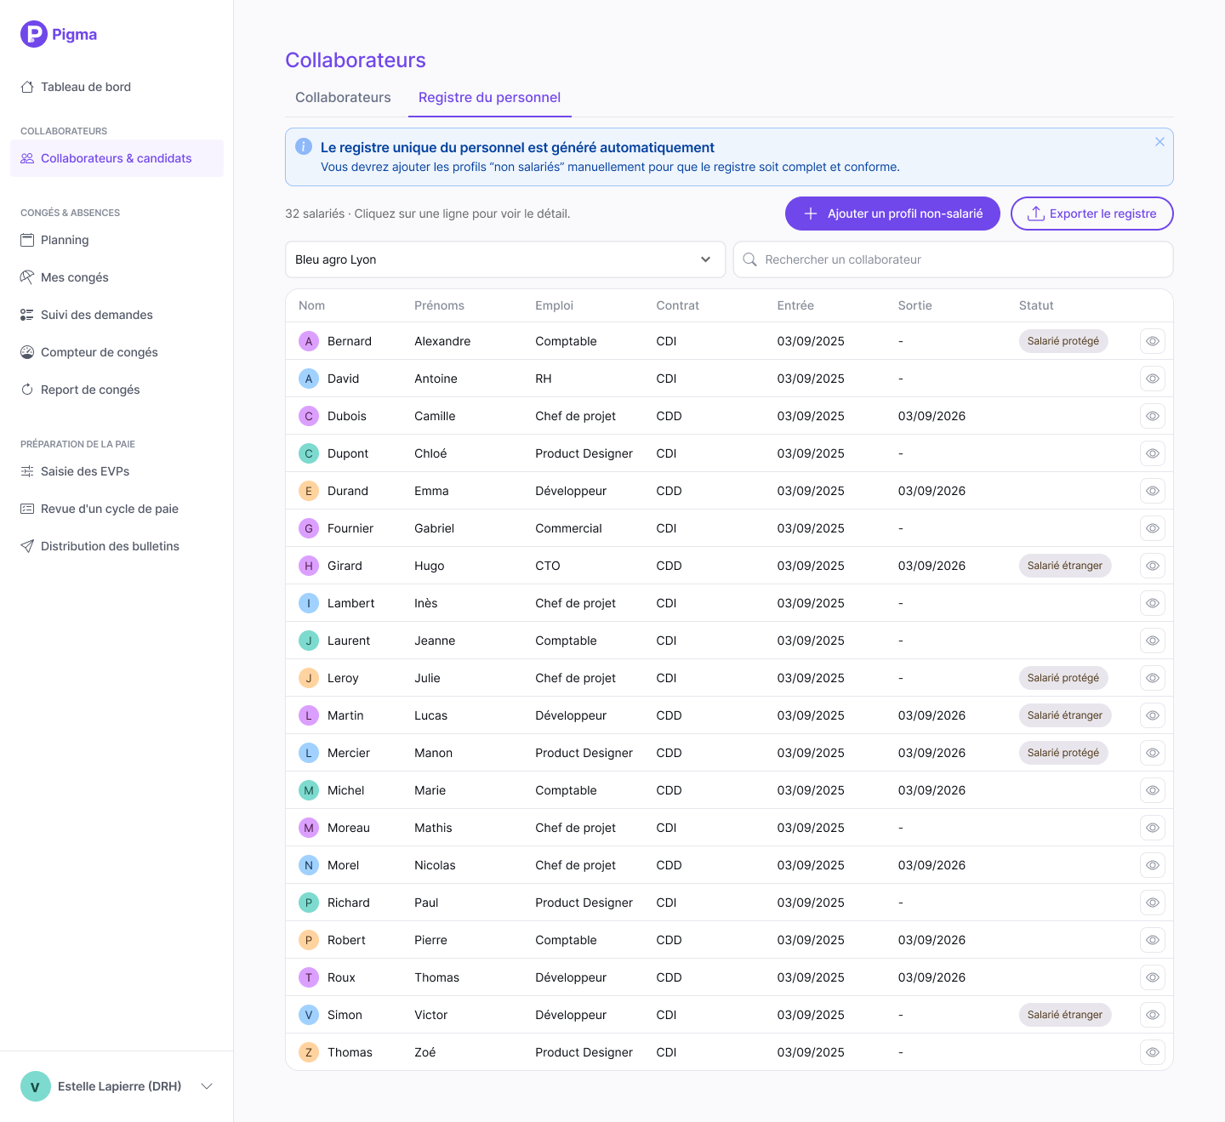Screen dimensions: 1225x1122
Task: View details eye icon for Bernard Alexandre
Action: pos(1153,341)
